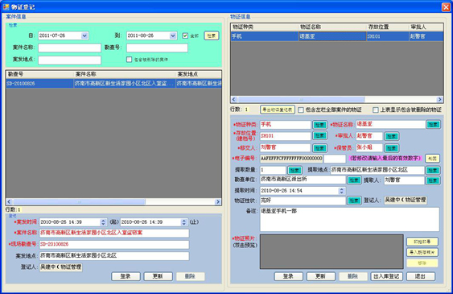Uncheck the 全部 checkbox in search panel
The width and height of the screenshot is (453, 294).
[185, 36]
